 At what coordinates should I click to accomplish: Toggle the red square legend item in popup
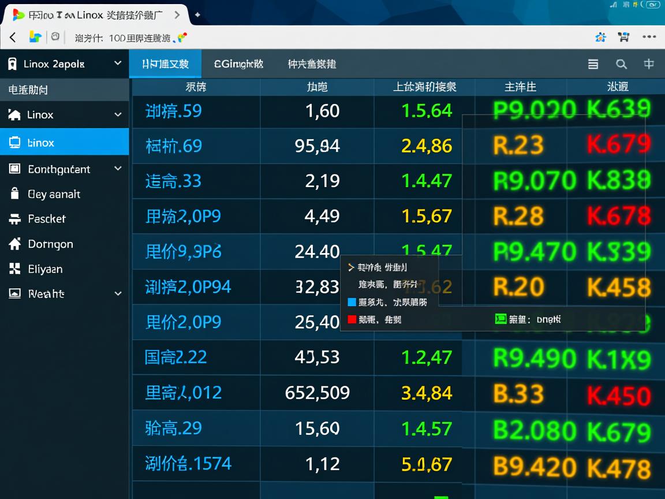pyautogui.click(x=352, y=319)
